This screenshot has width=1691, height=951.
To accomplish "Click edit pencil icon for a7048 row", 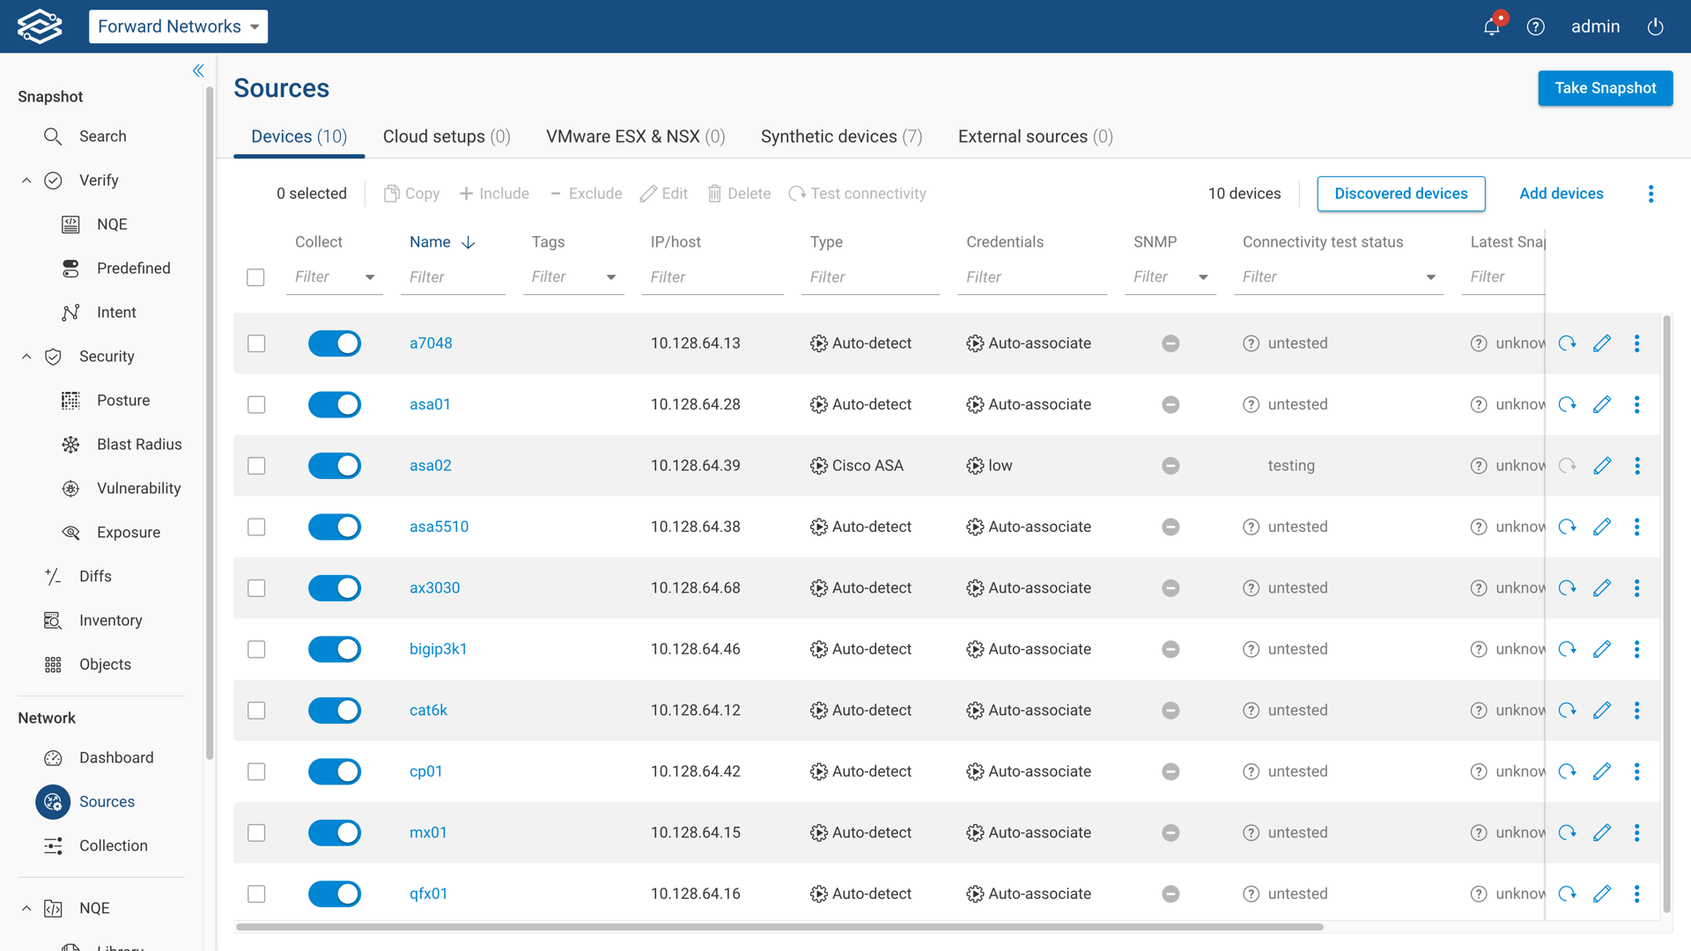I will [1602, 343].
